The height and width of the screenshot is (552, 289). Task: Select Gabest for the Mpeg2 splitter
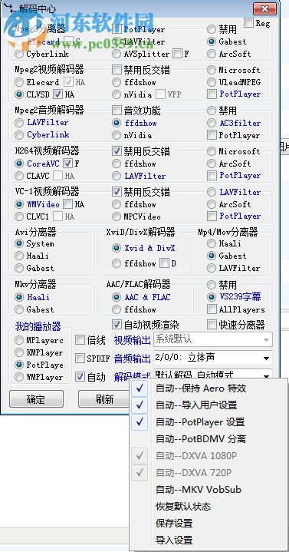click(212, 41)
